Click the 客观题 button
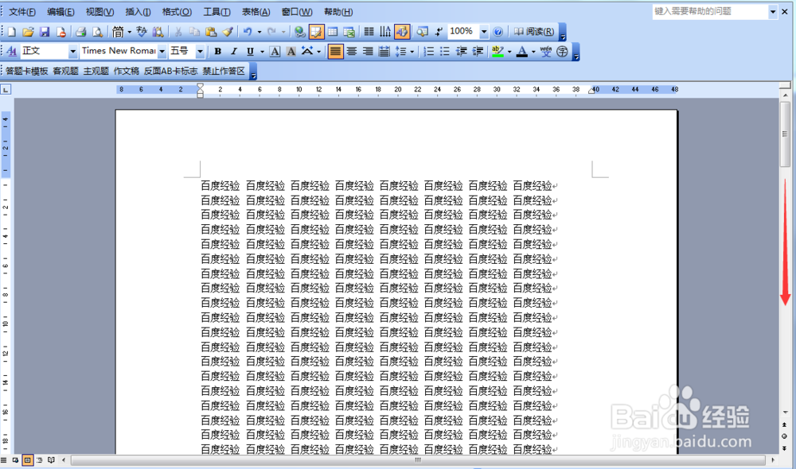796x469 pixels. coord(65,71)
